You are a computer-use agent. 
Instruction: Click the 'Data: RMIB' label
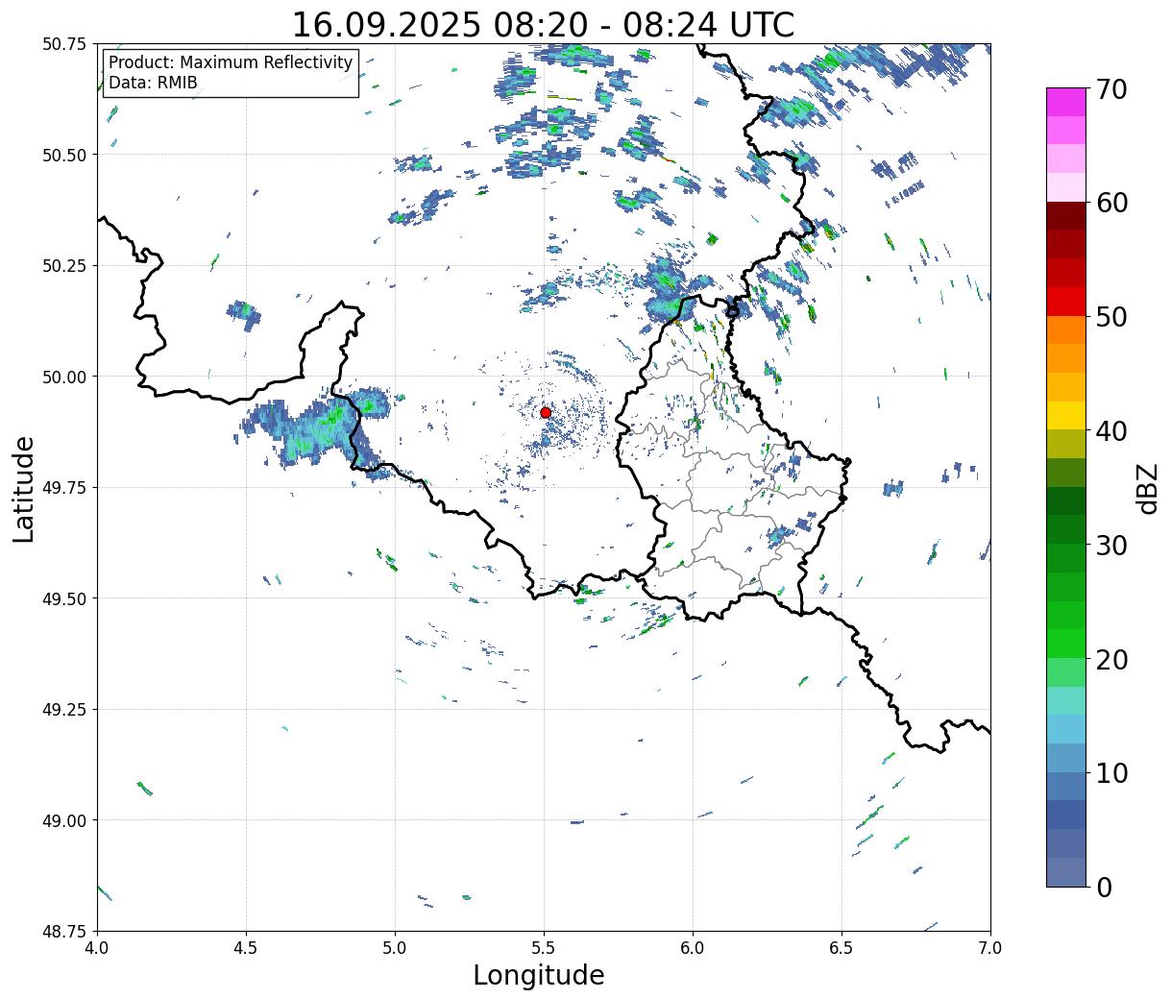153,83
